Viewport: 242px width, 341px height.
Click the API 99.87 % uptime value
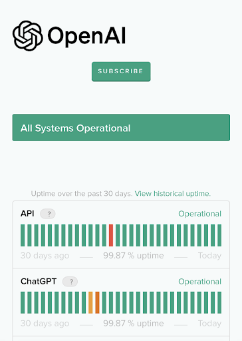pos(134,256)
